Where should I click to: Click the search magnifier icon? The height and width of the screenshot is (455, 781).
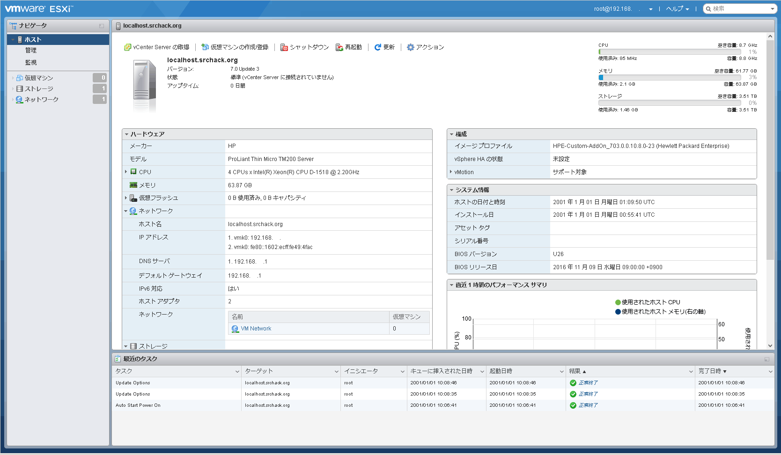point(709,9)
